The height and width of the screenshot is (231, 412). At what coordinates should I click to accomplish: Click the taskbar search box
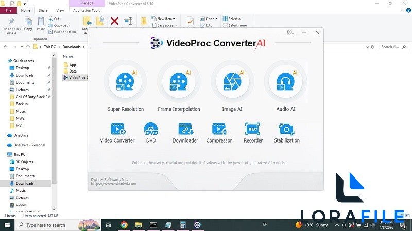tap(57, 225)
